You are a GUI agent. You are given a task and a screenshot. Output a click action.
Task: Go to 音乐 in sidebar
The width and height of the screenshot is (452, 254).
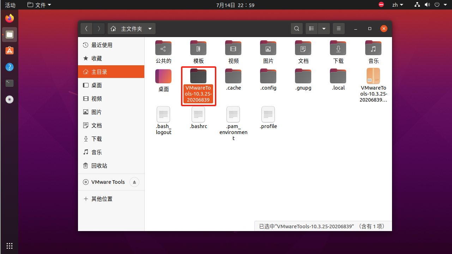(111, 152)
